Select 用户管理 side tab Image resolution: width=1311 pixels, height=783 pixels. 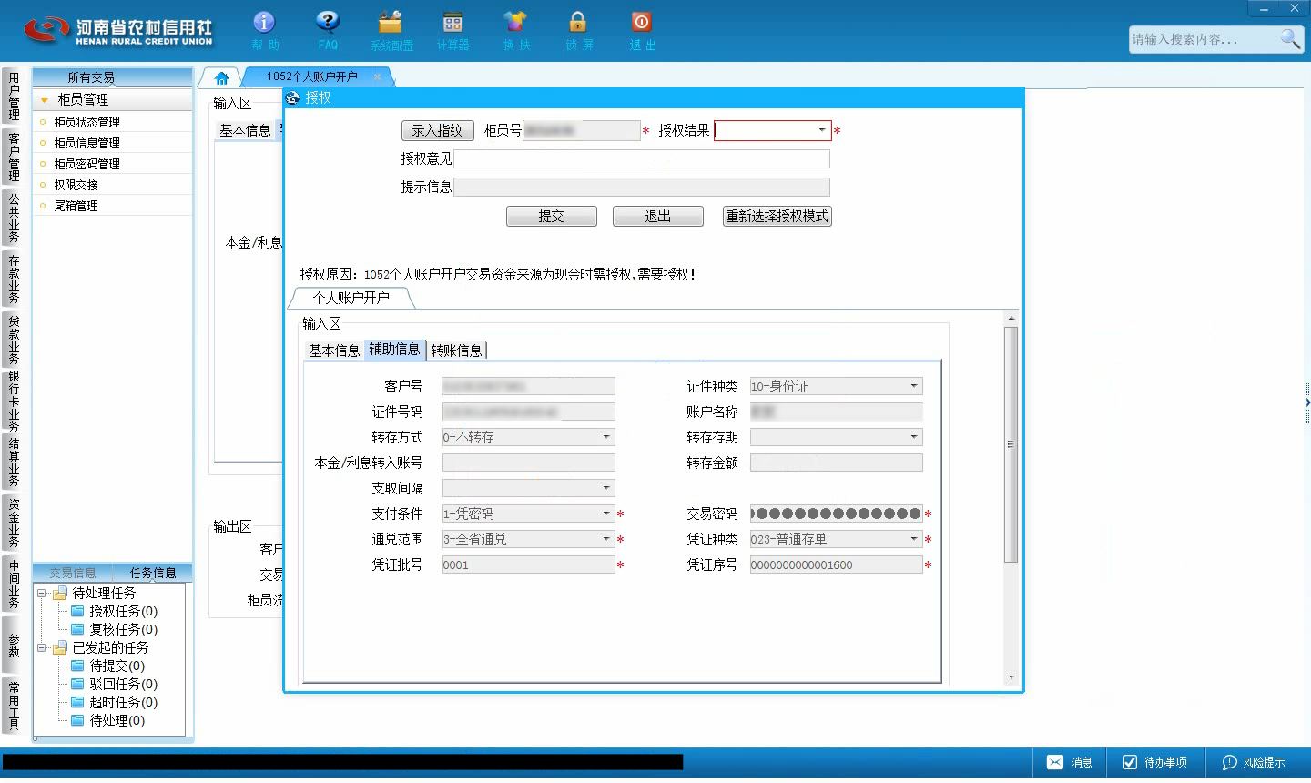click(x=14, y=97)
